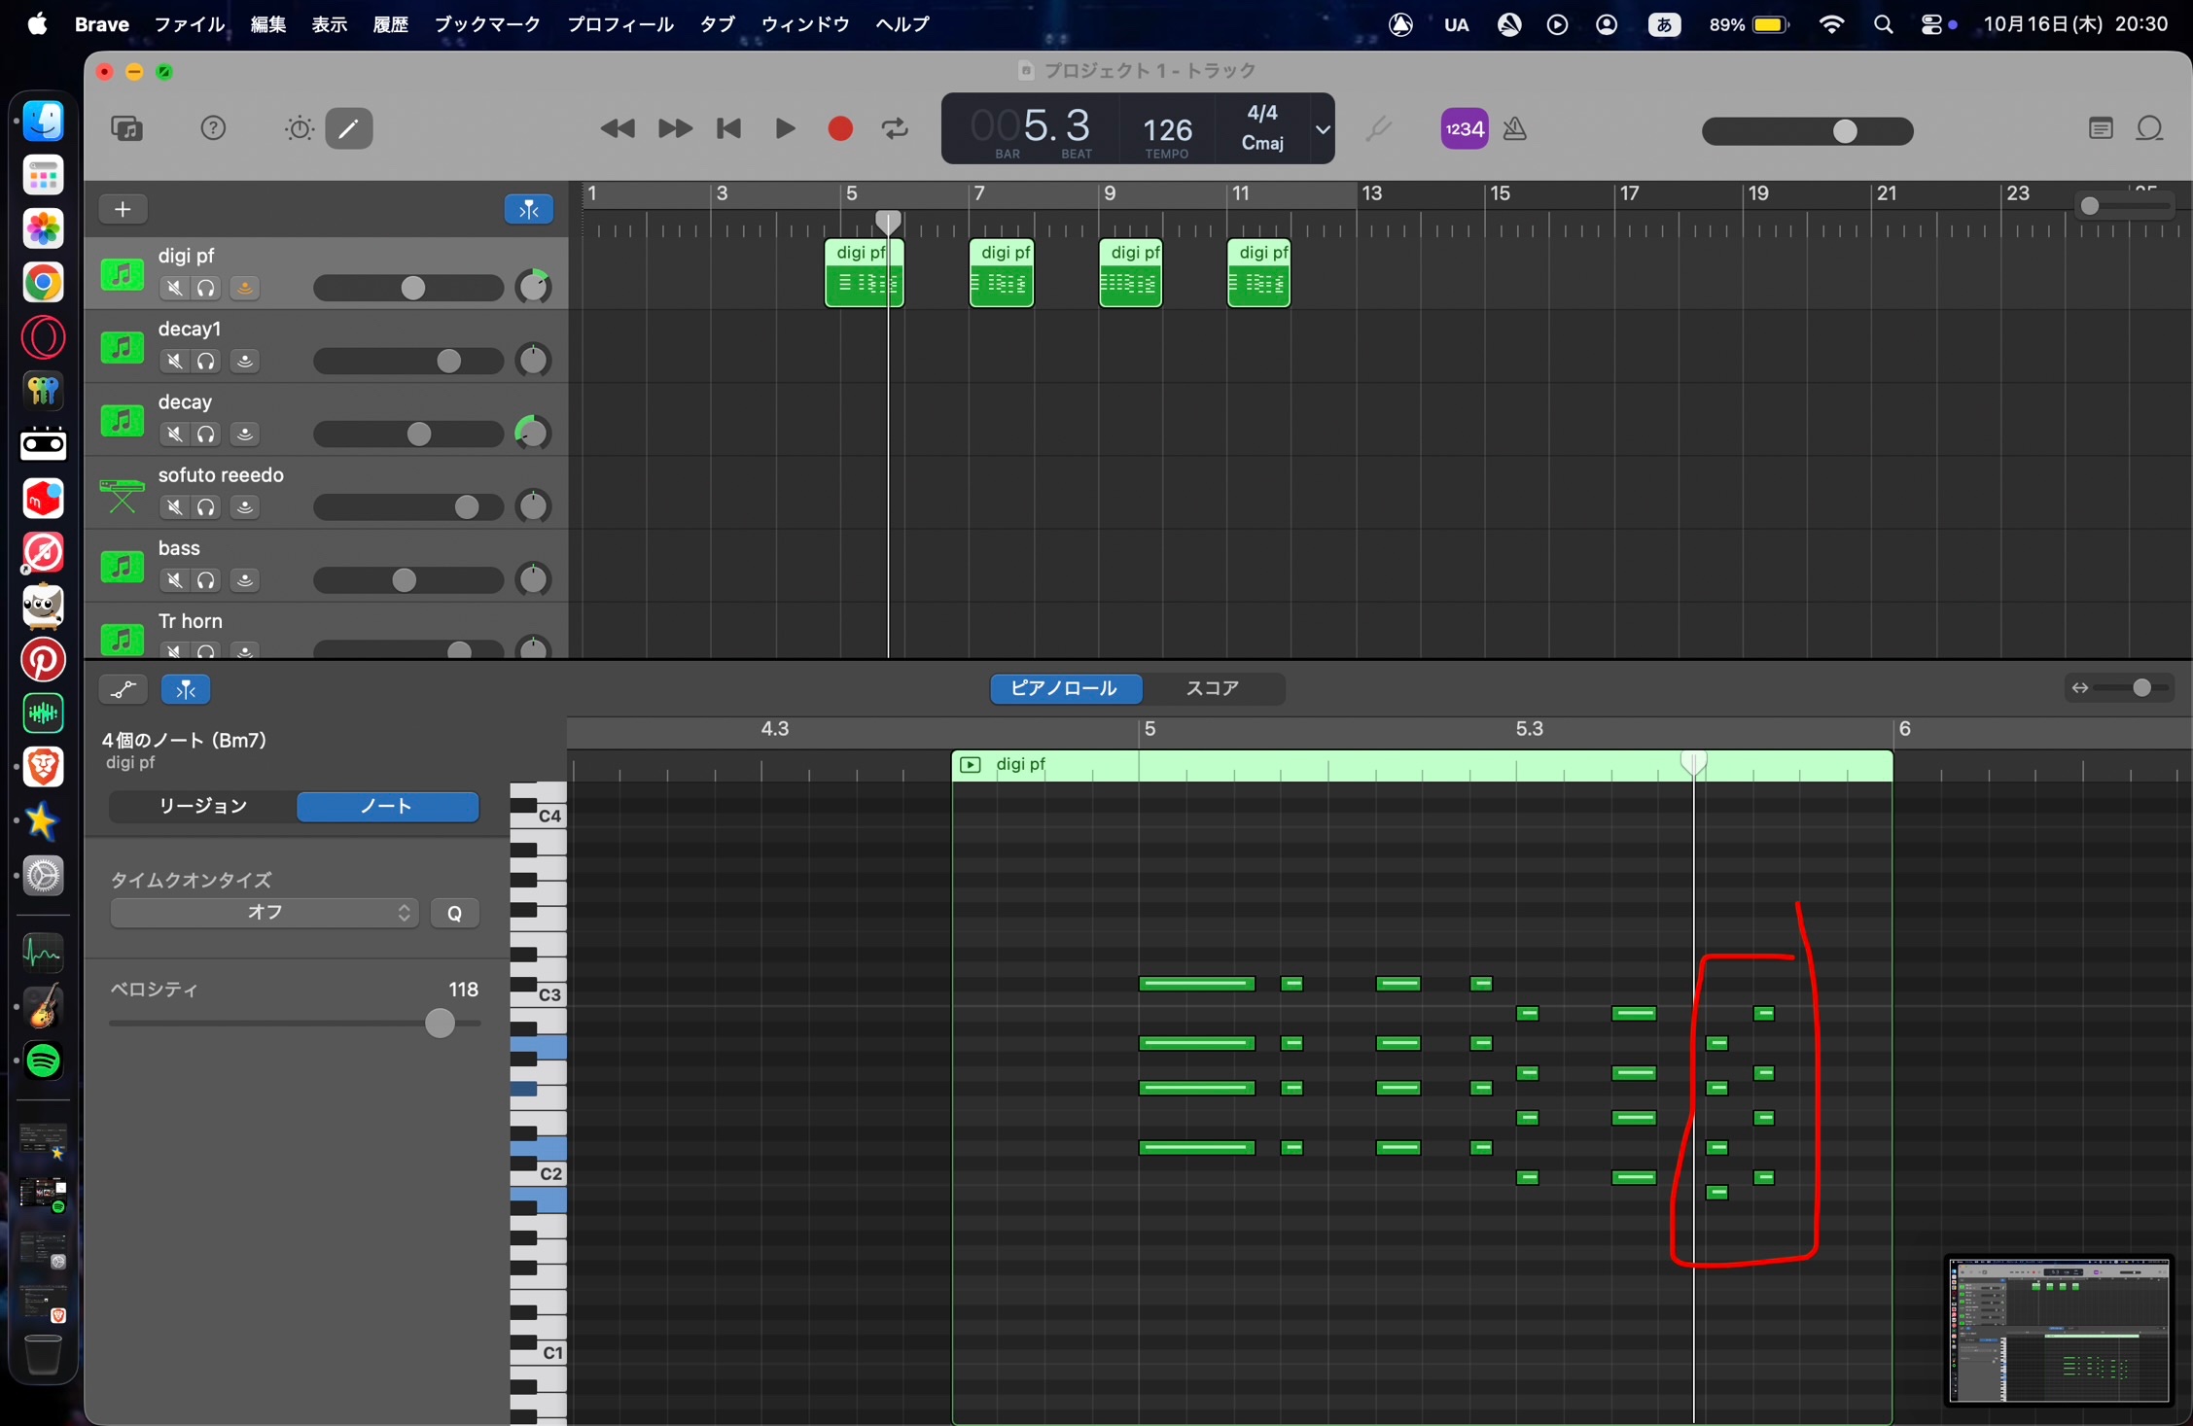Click the tempo 126 field
This screenshot has height=1426, width=2193.
(1166, 129)
